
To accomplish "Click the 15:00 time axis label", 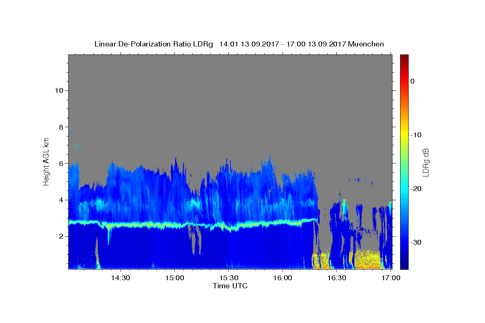I will 175,278.
